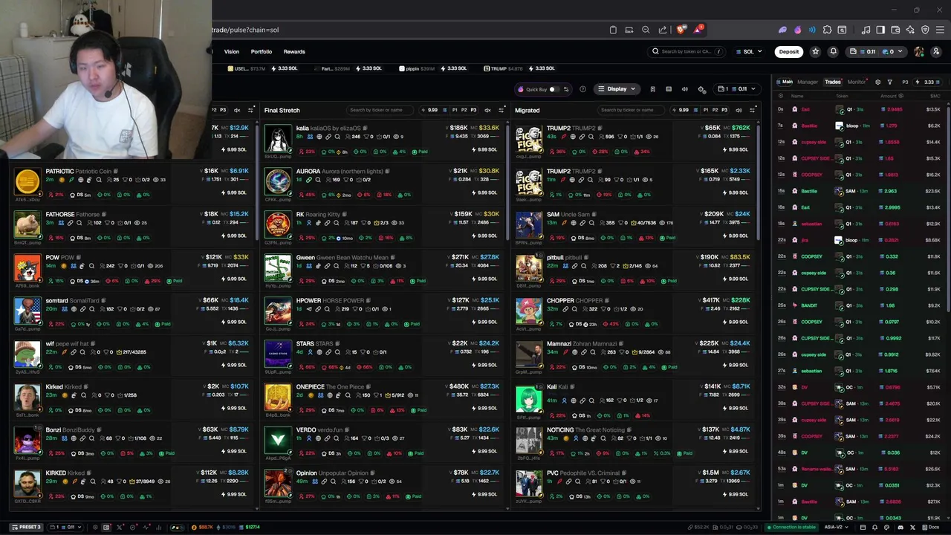Click the Quick Buy settings sliders icon
The width and height of the screenshot is (951, 535).
pos(566,89)
